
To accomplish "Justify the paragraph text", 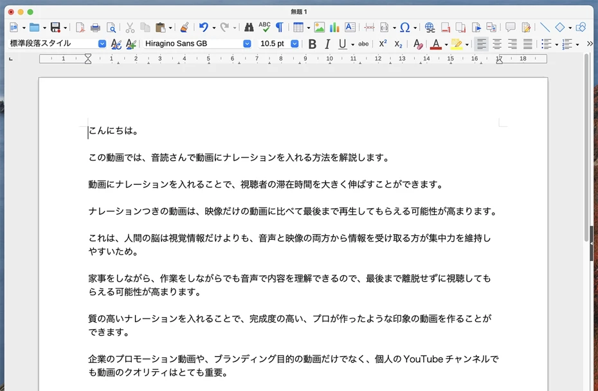I will 527,44.
